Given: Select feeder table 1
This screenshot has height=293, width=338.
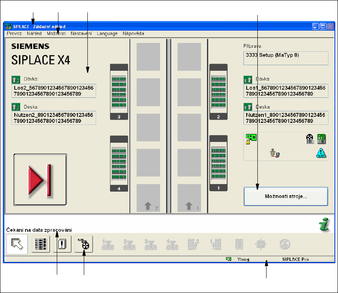Looking at the screenshot, I should 218,163.
